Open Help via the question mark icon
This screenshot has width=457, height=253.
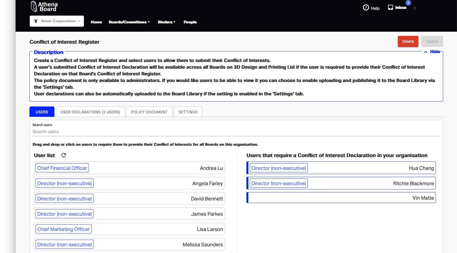point(366,8)
